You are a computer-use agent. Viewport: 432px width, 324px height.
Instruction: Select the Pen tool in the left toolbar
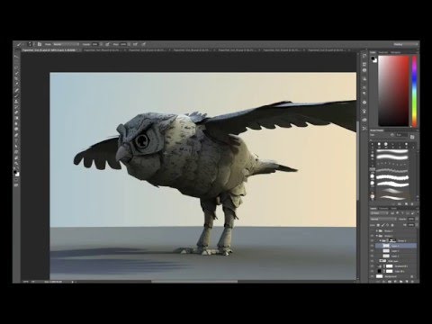click(17, 134)
